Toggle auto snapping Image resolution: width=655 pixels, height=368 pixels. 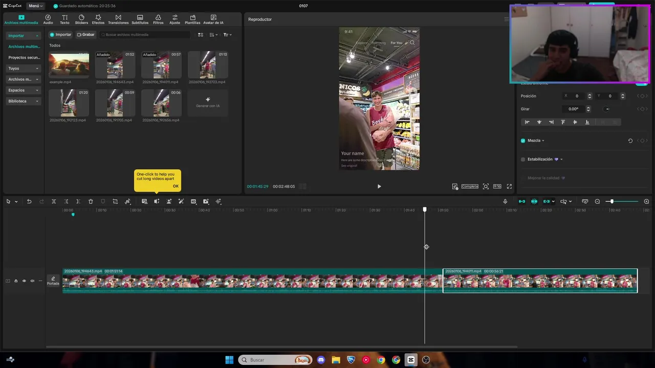pos(534,201)
